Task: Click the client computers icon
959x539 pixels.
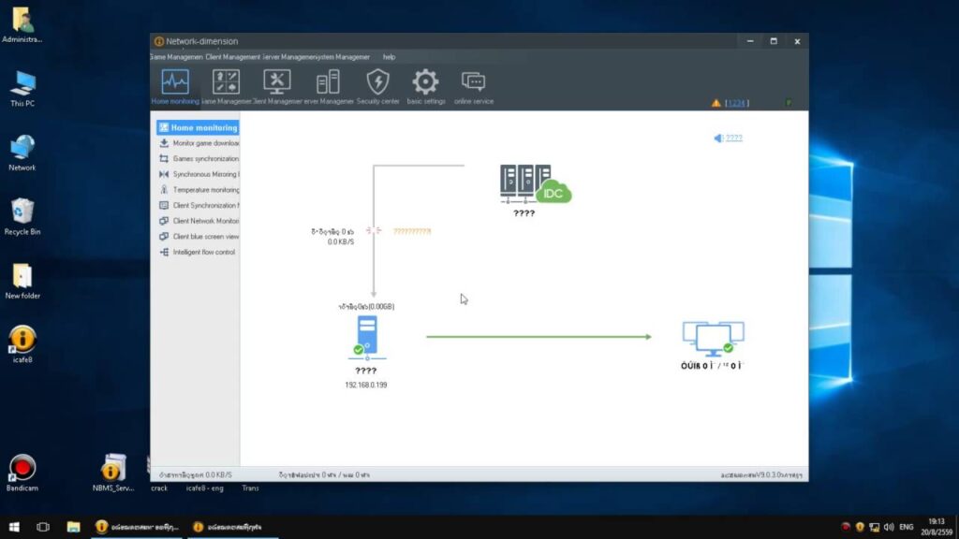Action: pos(713,339)
